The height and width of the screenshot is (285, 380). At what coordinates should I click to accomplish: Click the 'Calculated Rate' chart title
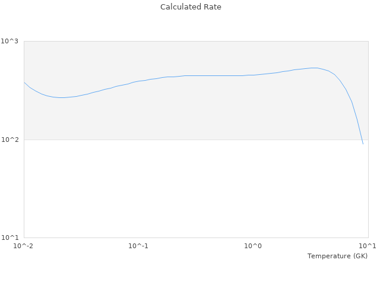click(x=190, y=7)
